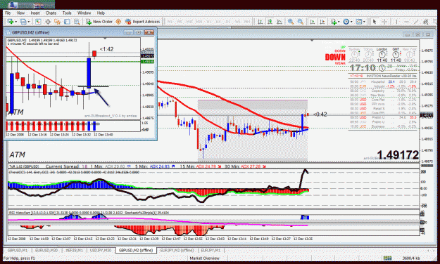Open the Charts menu
440x264 pixels.
51,13
